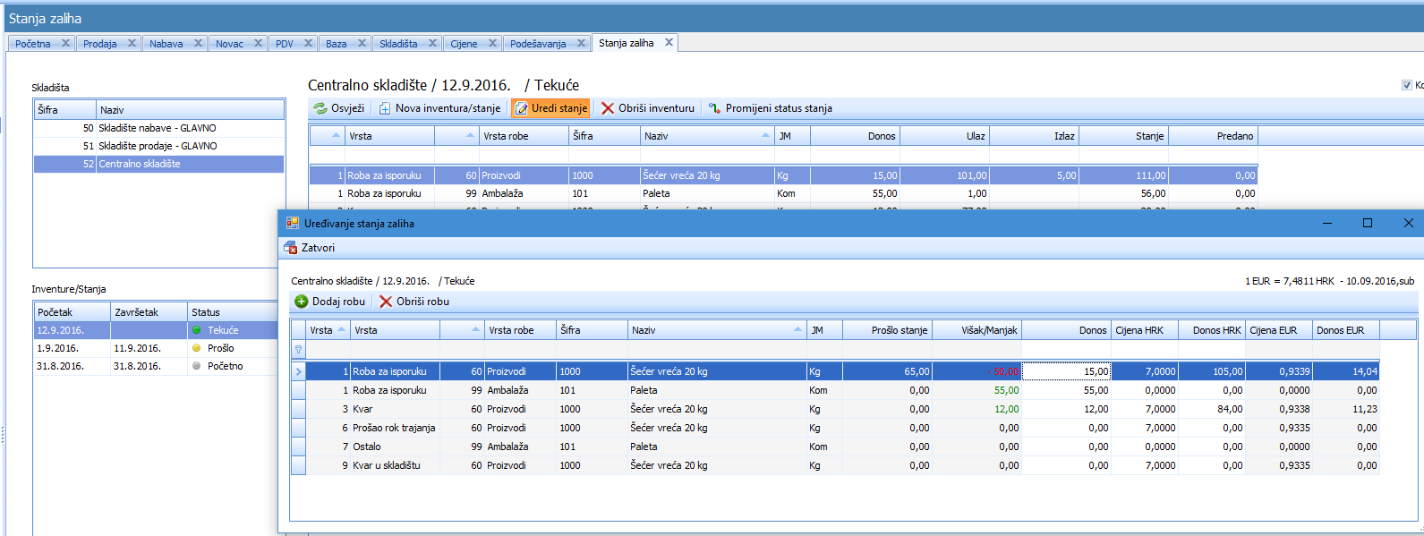The width and height of the screenshot is (1424, 536).
Task: Sort the main grid by Izlaz column
Action: coord(1034,136)
